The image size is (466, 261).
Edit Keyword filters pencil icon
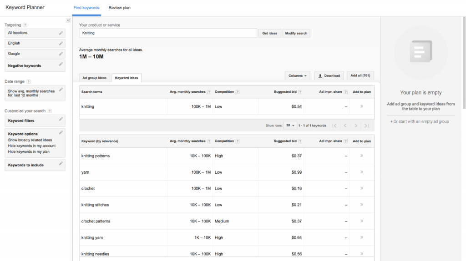[61, 119]
